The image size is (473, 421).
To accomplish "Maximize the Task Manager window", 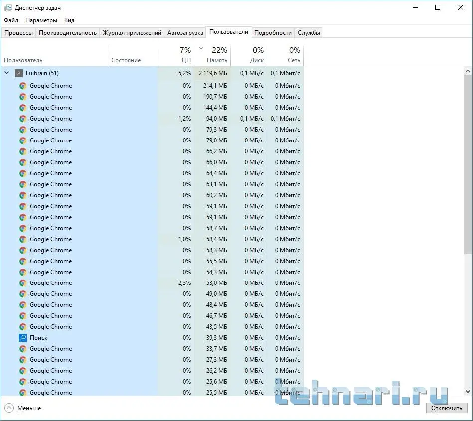I will (438, 8).
